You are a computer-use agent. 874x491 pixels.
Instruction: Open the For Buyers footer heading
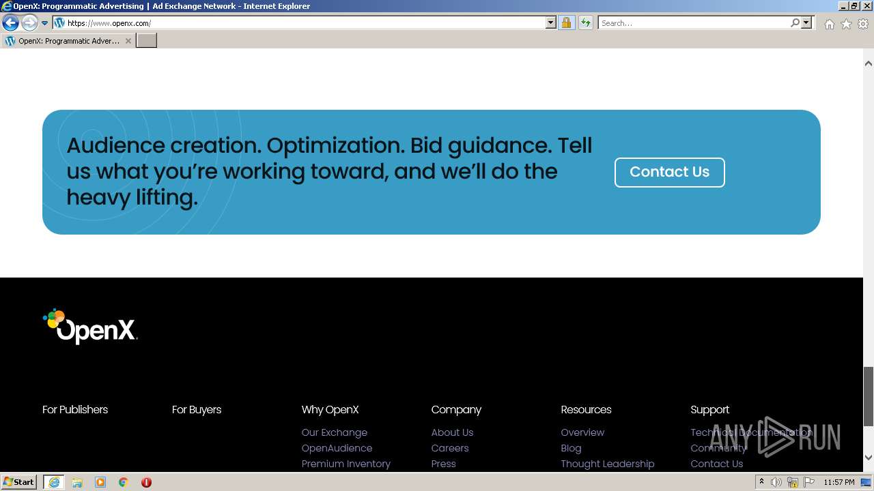(x=197, y=410)
